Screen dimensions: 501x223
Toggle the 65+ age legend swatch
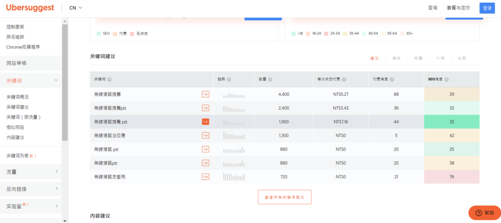click(x=402, y=34)
